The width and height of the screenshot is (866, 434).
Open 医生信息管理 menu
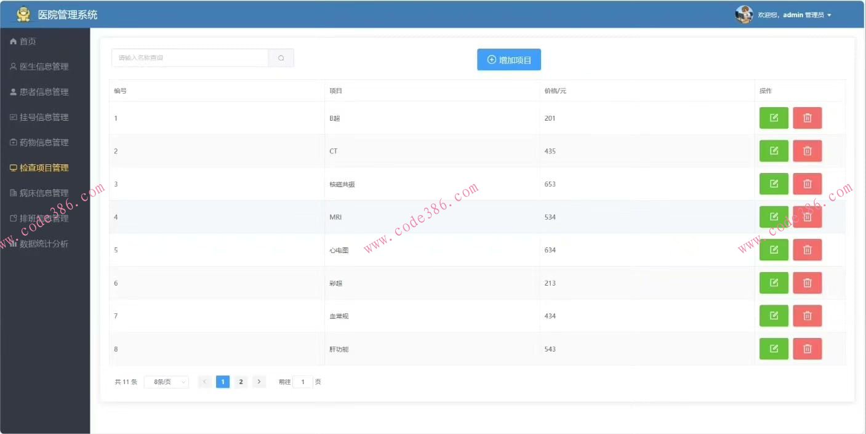[45, 66]
